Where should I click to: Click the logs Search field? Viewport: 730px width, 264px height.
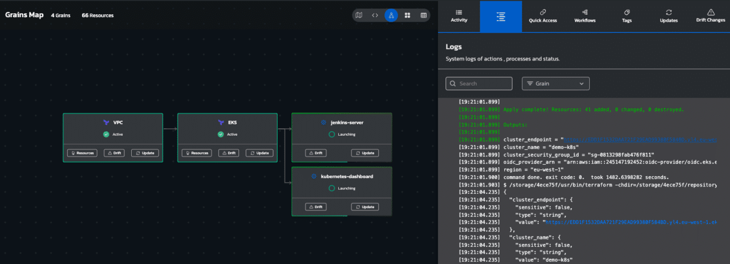479,83
